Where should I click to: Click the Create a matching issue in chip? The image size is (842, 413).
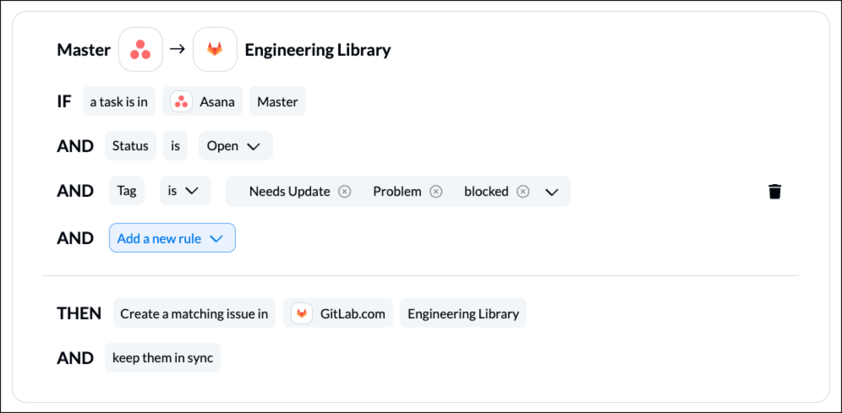194,314
